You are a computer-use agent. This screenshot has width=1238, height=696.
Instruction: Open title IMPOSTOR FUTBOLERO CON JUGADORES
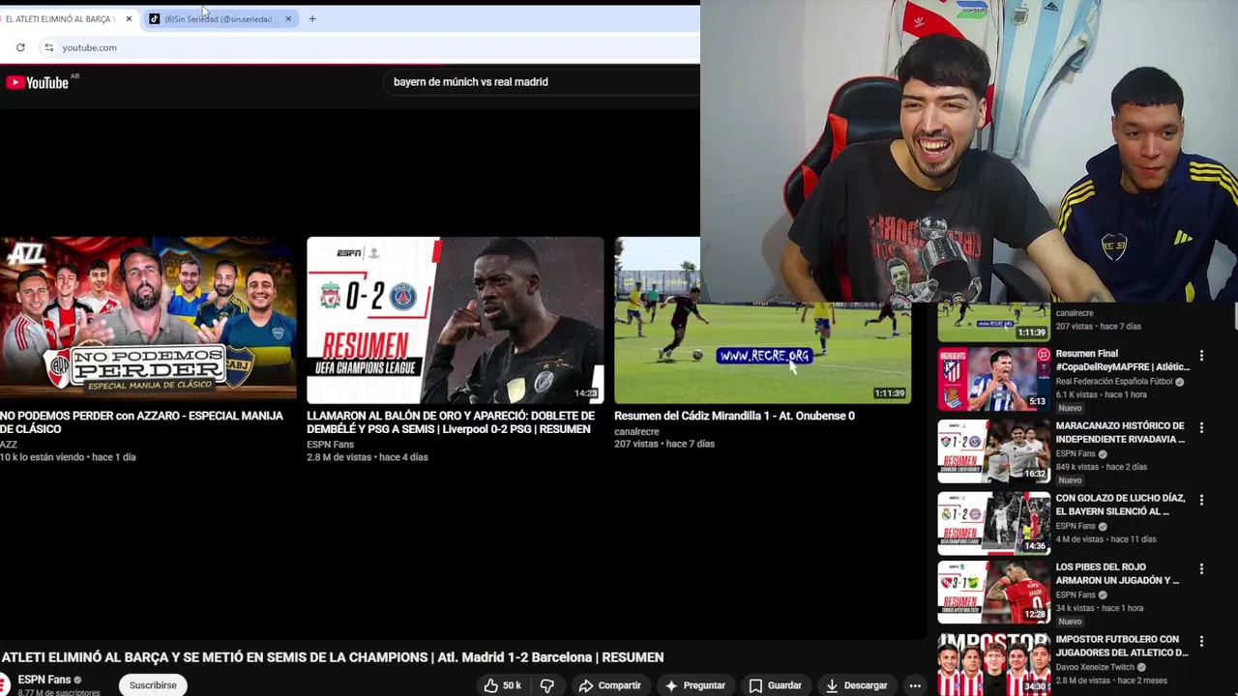tap(1122, 646)
